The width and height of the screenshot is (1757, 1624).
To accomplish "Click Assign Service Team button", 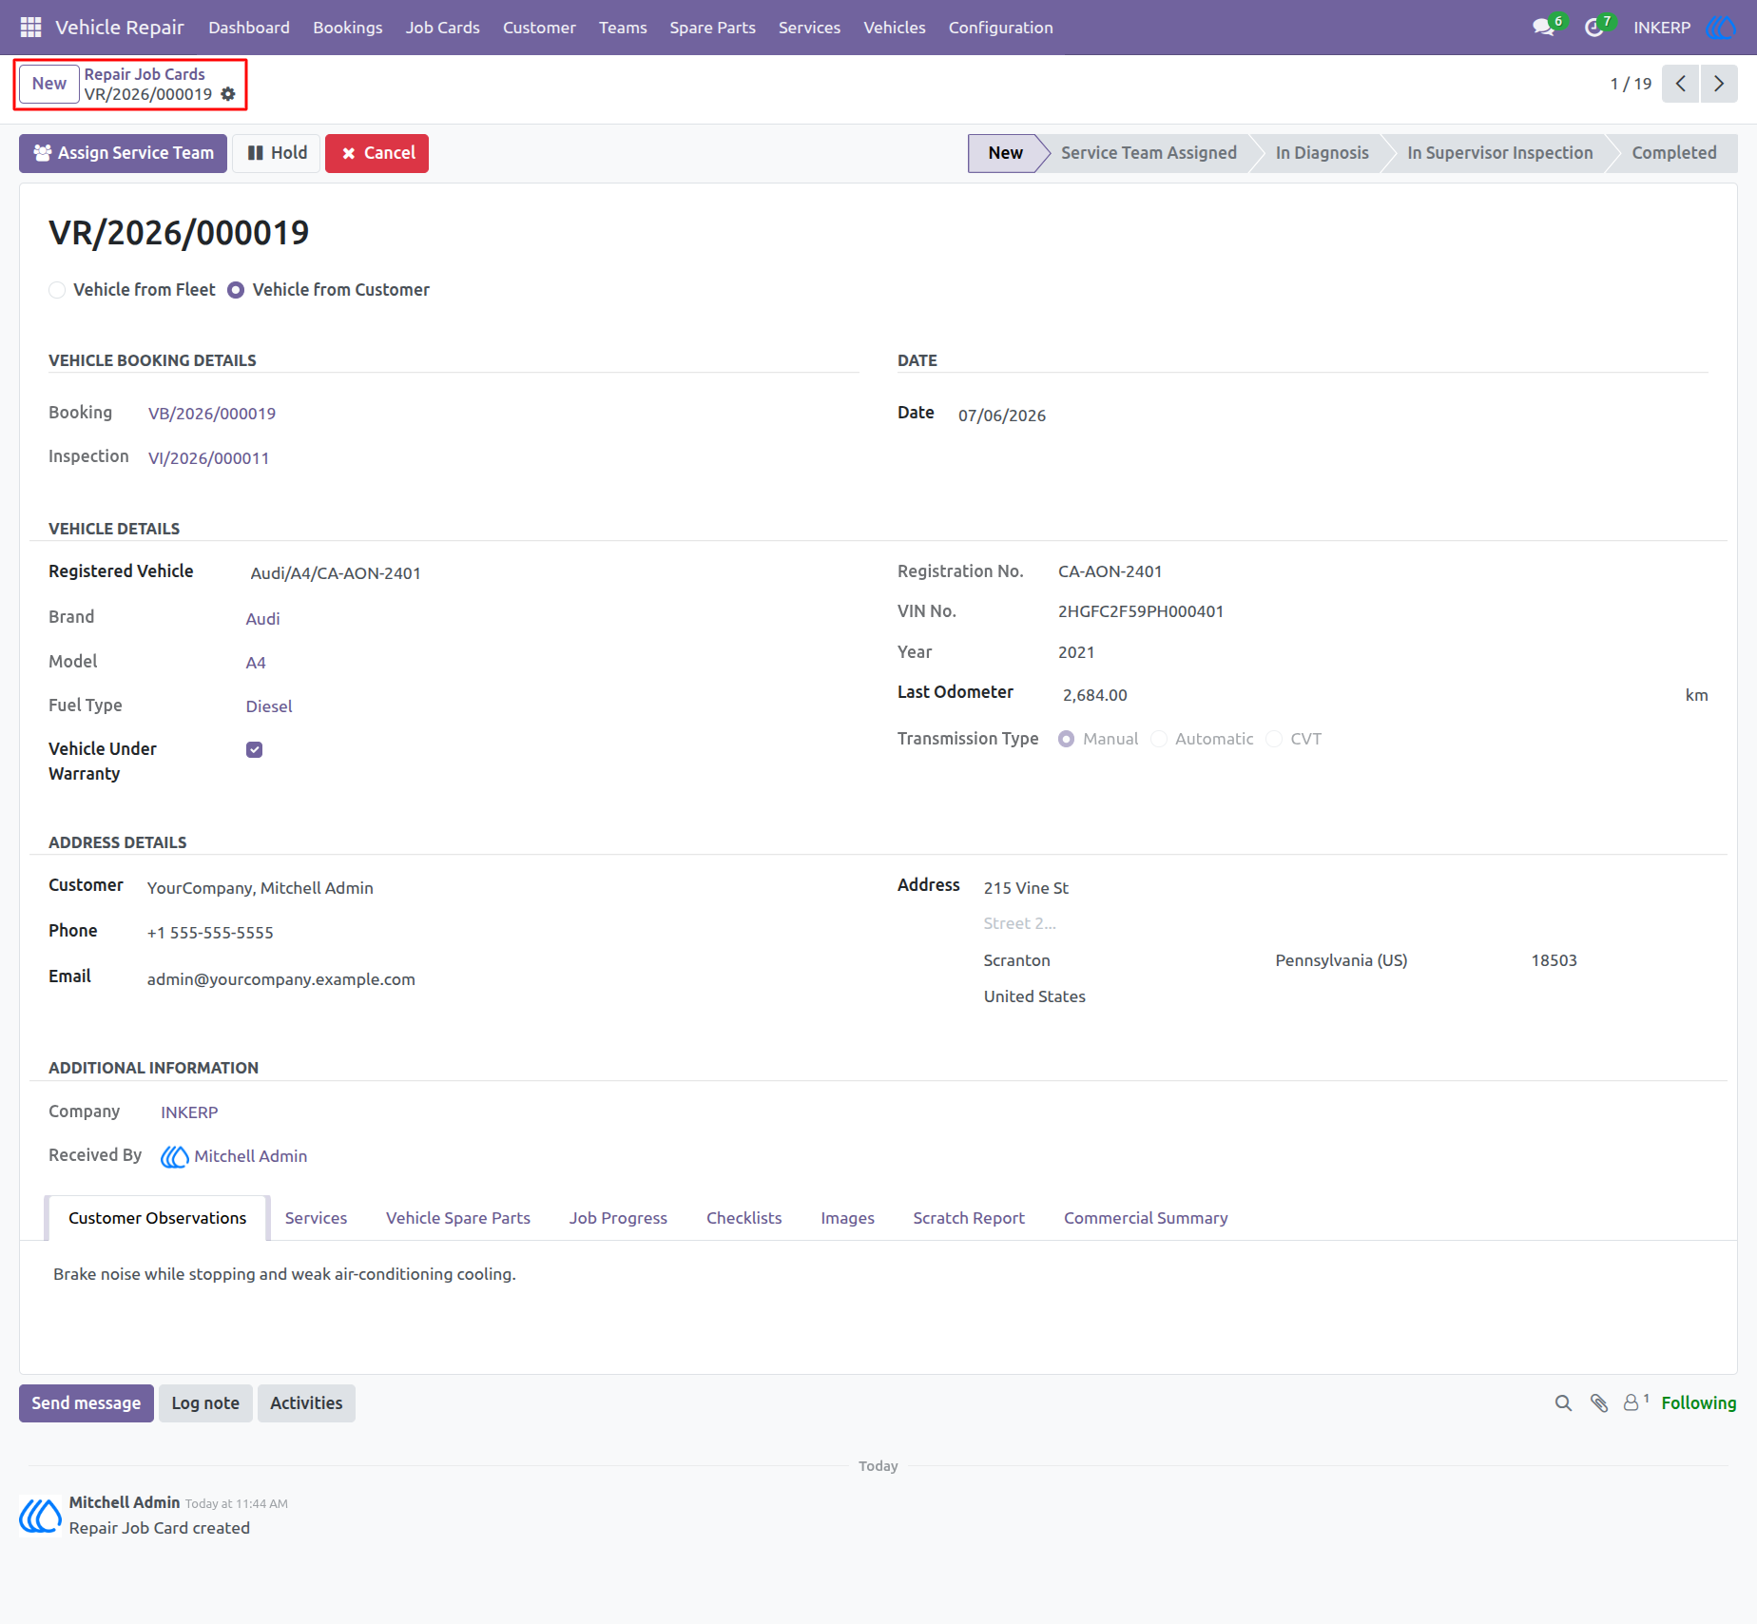I will 123,153.
